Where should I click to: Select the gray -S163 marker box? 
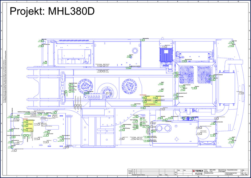pos(104,66)
